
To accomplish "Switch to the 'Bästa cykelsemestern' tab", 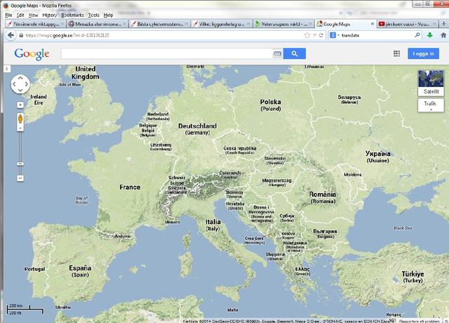I will [159, 24].
